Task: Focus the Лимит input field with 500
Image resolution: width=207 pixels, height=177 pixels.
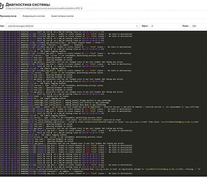Action: pyautogui.click(x=198, y=26)
